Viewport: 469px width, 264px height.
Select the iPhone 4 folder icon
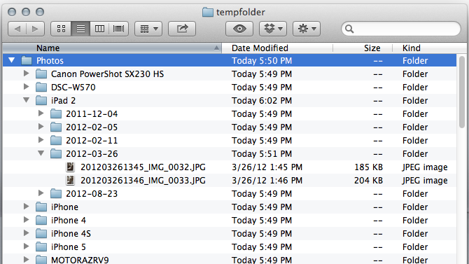click(41, 221)
